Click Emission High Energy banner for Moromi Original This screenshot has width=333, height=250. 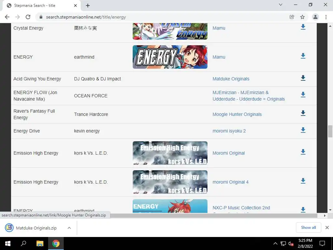[170, 153]
